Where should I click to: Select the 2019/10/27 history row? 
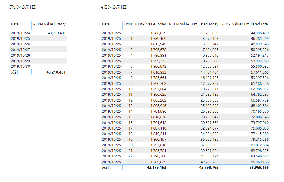pos(38,50)
